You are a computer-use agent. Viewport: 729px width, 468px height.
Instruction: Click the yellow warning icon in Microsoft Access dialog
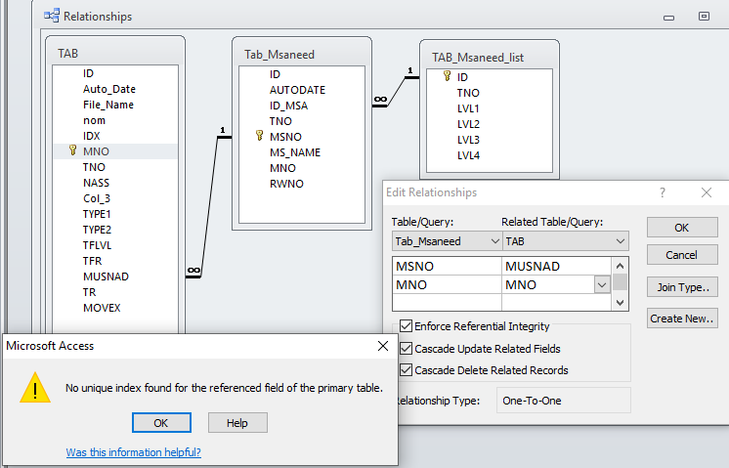tap(35, 388)
